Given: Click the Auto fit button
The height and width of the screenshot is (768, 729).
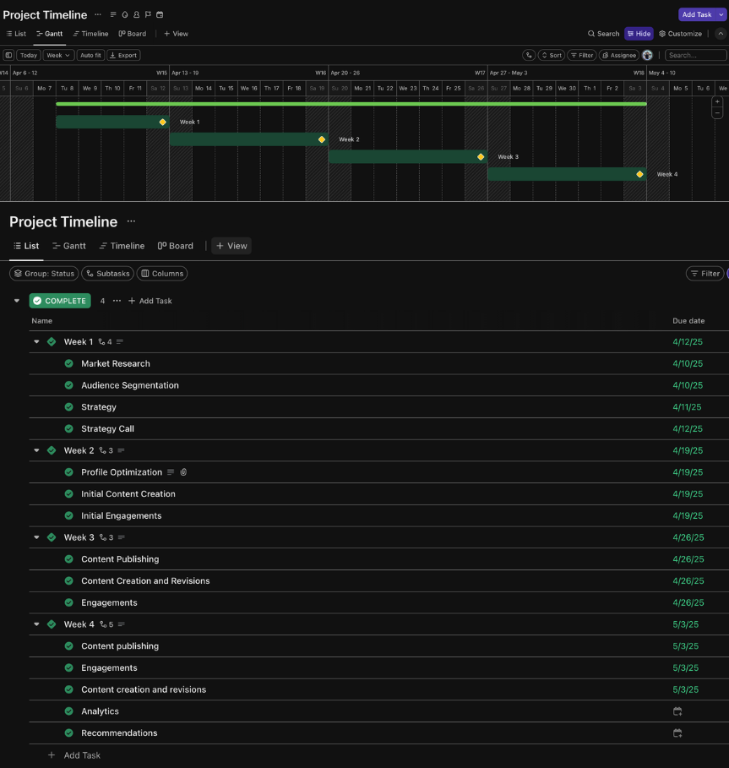Looking at the screenshot, I should tap(90, 56).
